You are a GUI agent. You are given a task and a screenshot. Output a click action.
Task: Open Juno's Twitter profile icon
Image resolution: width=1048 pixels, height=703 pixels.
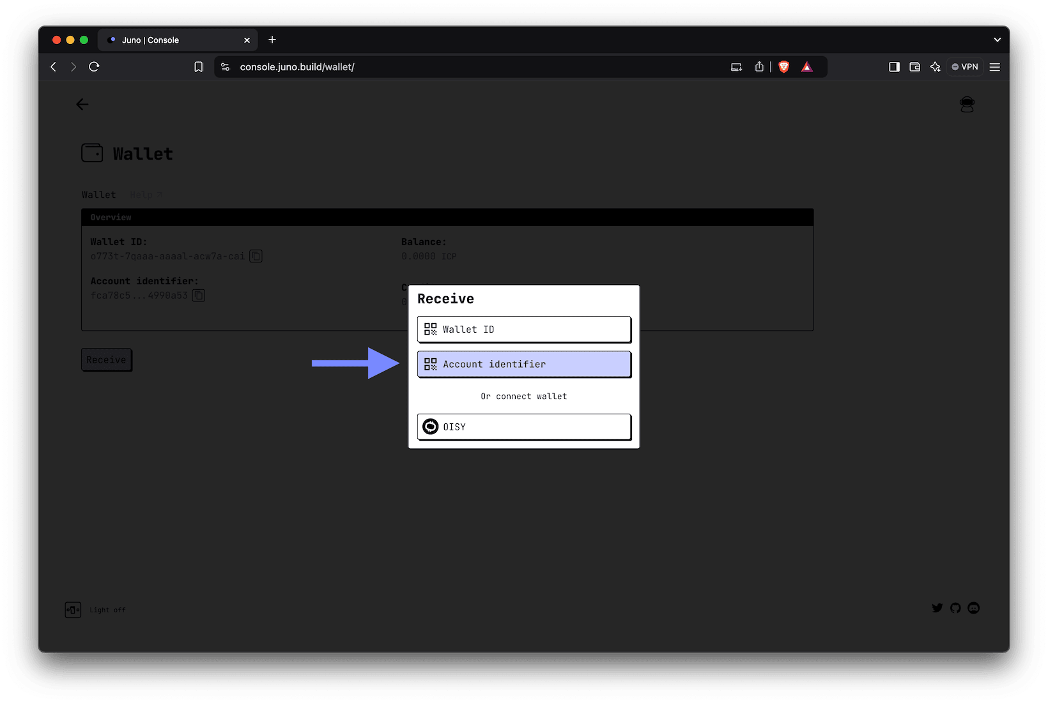(x=937, y=608)
